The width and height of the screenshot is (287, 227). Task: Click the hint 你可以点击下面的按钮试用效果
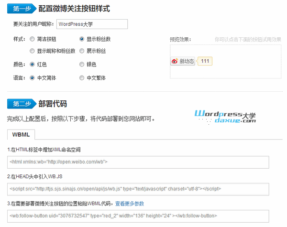(x=248, y=39)
